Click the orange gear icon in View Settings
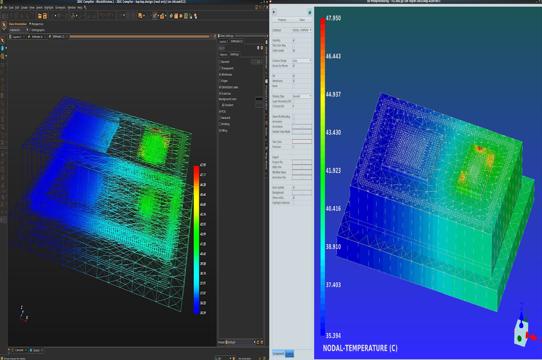The height and width of the screenshot is (360, 542). click(262, 48)
